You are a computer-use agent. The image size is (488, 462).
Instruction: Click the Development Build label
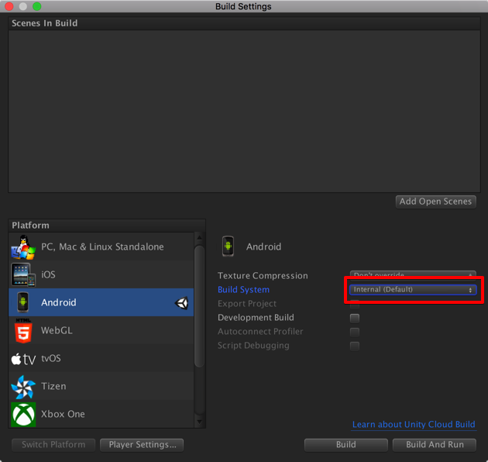tap(256, 318)
